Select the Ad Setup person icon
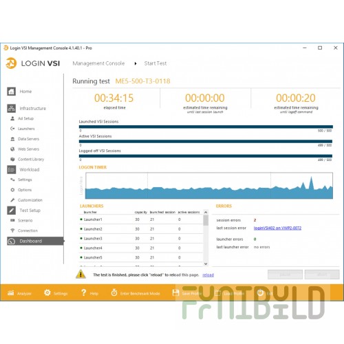The width and height of the screenshot is (344, 344). [x=12, y=118]
